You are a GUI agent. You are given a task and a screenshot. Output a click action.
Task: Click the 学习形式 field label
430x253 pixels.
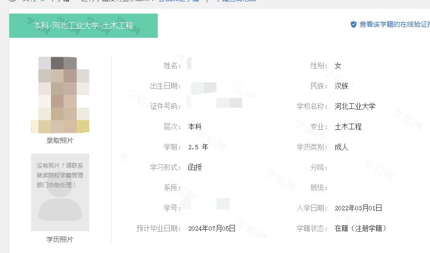pyautogui.click(x=165, y=167)
